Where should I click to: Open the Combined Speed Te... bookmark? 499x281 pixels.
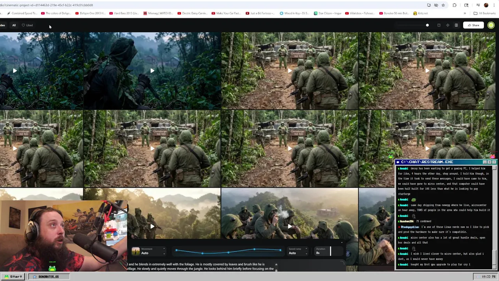[22, 13]
